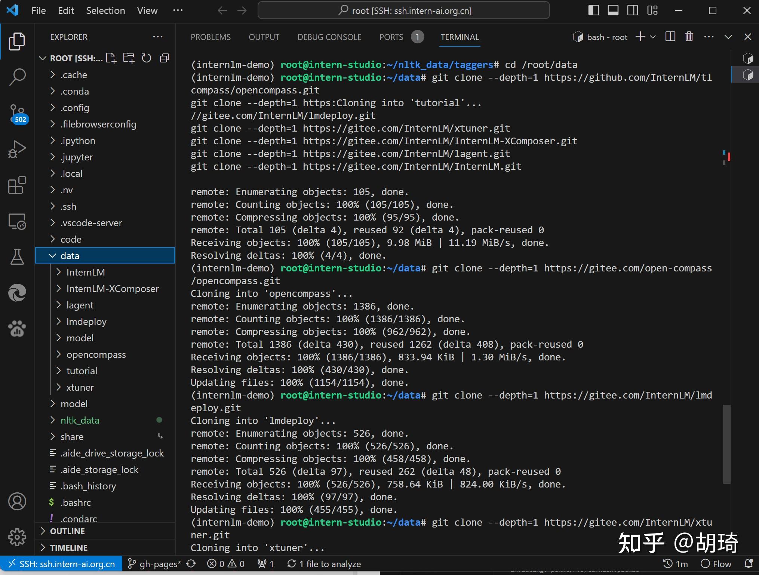Toggle the primary side bar layout
Screen dimensions: 759x575
(593, 10)
